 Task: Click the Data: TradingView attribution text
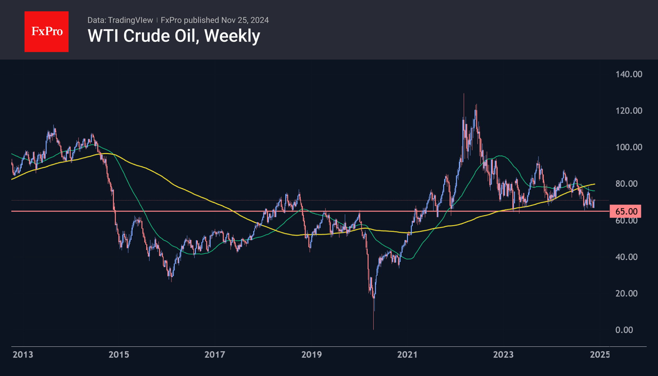(x=120, y=20)
